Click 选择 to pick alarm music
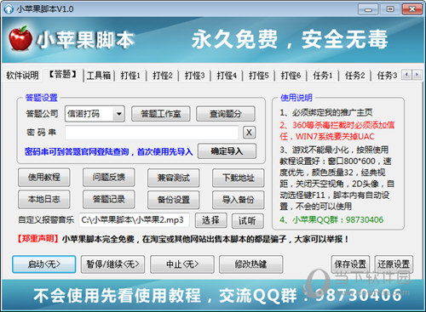This screenshot has width=426, height=312. tap(210, 220)
